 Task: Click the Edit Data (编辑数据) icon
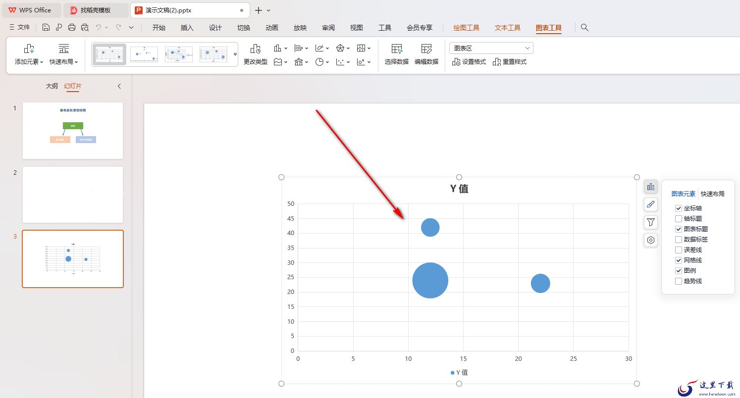click(x=426, y=49)
